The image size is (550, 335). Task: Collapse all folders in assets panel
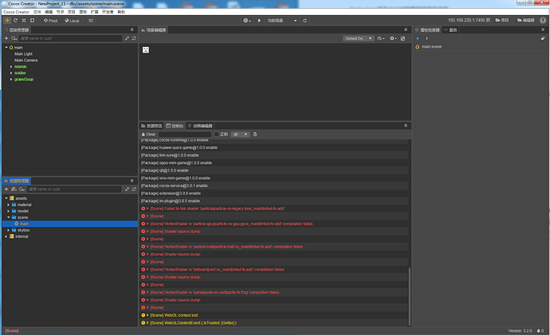click(127, 189)
